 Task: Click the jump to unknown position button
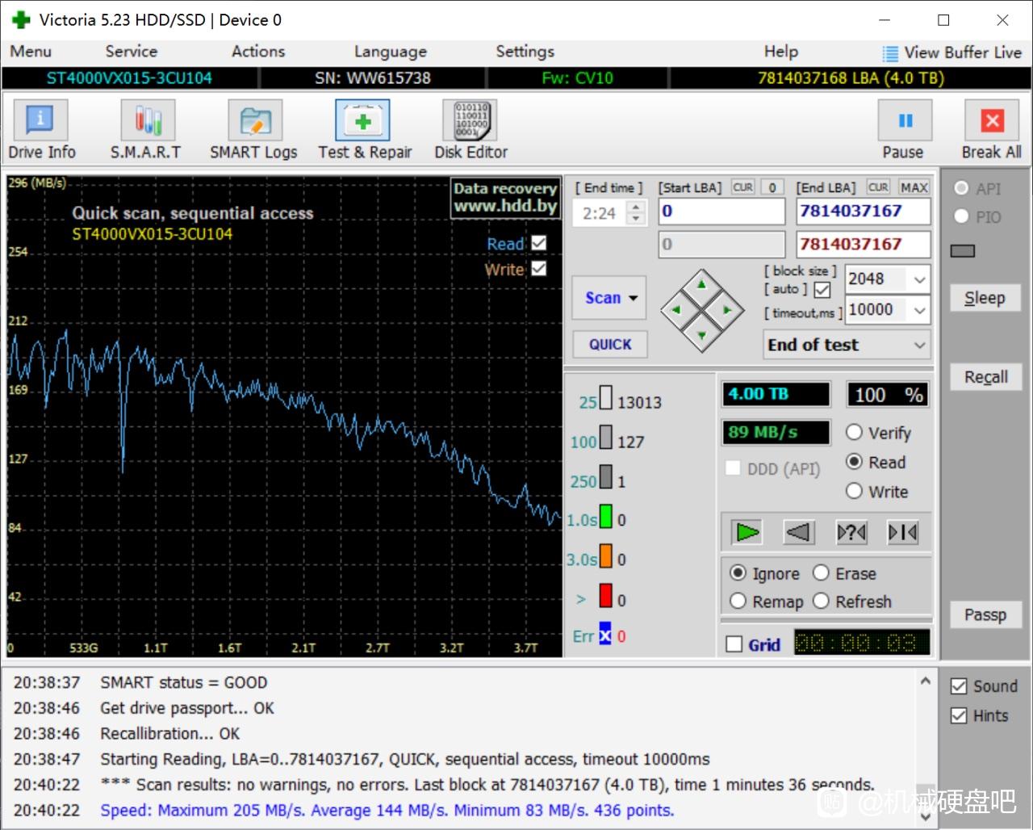tap(851, 532)
